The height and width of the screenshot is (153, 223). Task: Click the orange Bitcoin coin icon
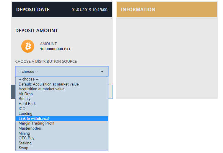pyautogui.click(x=28, y=46)
